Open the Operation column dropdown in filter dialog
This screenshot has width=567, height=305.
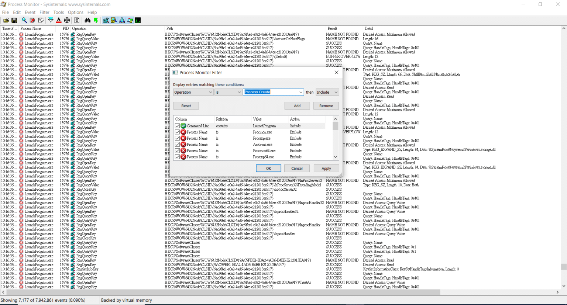193,92
